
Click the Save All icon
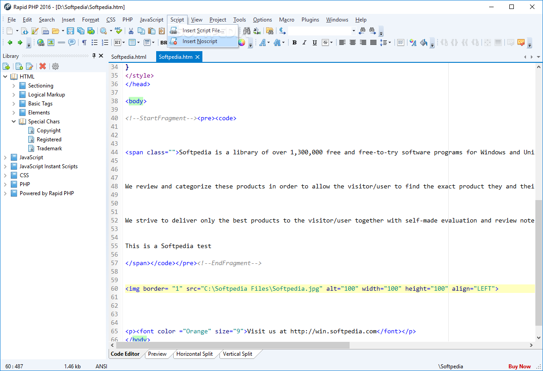point(81,31)
